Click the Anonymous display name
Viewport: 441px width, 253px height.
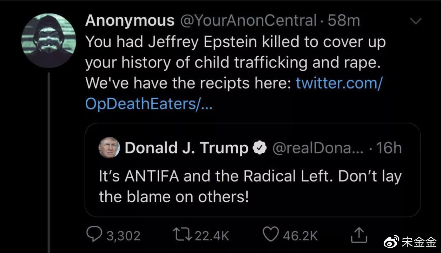tap(130, 20)
